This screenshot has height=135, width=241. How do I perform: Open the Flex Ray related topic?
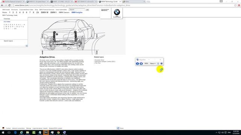click(x=98, y=63)
